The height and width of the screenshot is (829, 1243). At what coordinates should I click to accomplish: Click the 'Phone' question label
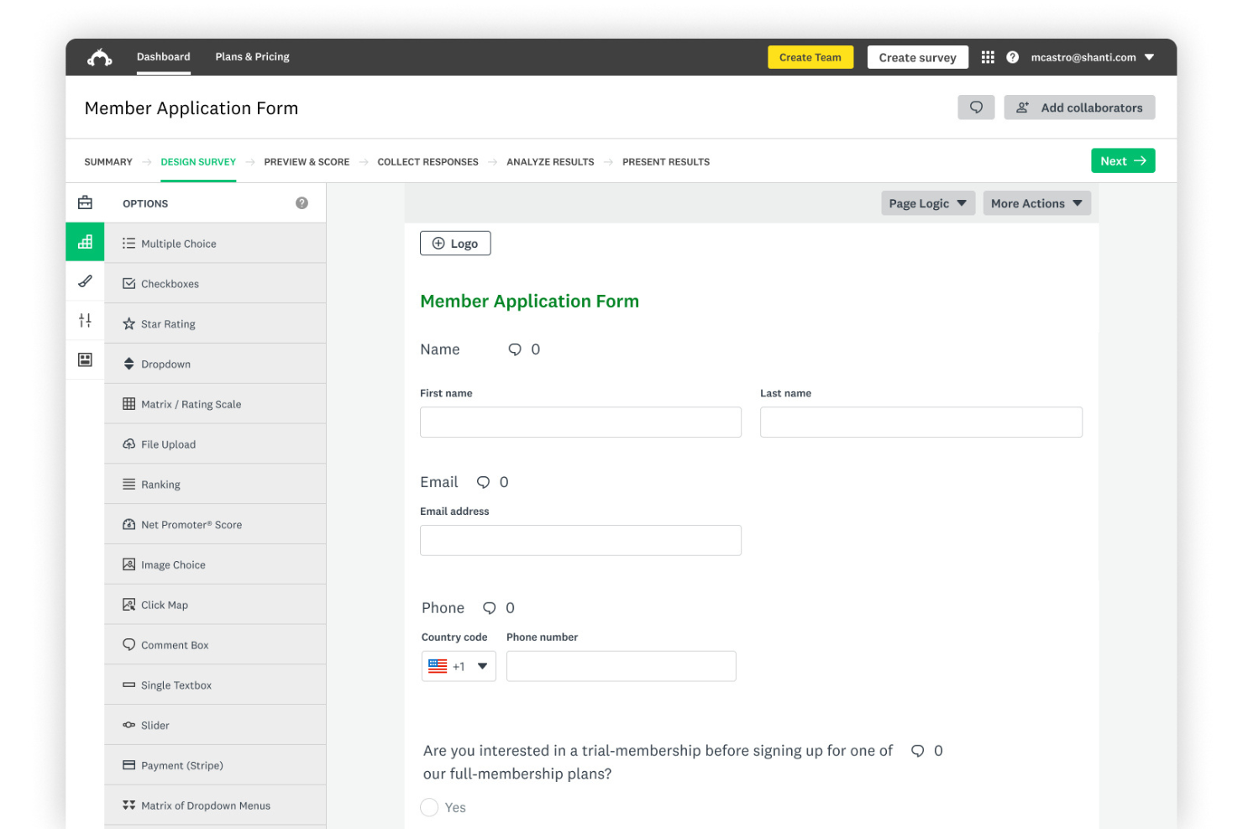[x=443, y=608]
